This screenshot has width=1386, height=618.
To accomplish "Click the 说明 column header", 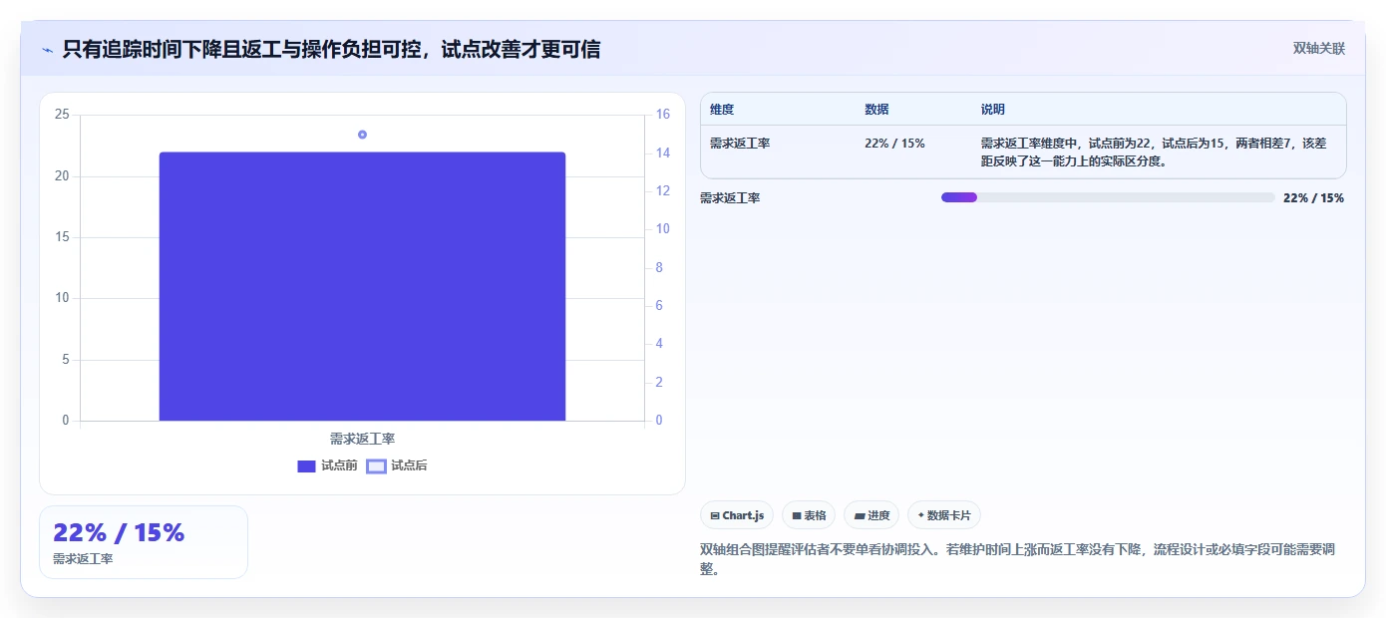I will 993,110.
